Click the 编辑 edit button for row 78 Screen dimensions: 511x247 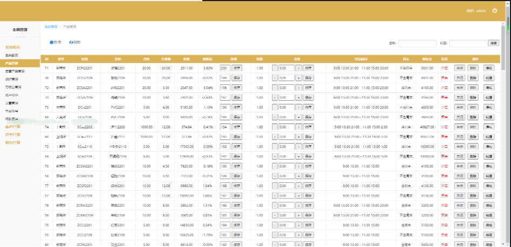488,205
